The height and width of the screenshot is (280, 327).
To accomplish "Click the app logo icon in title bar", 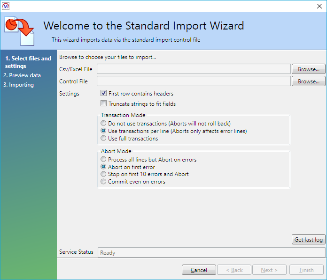I will (6, 6).
